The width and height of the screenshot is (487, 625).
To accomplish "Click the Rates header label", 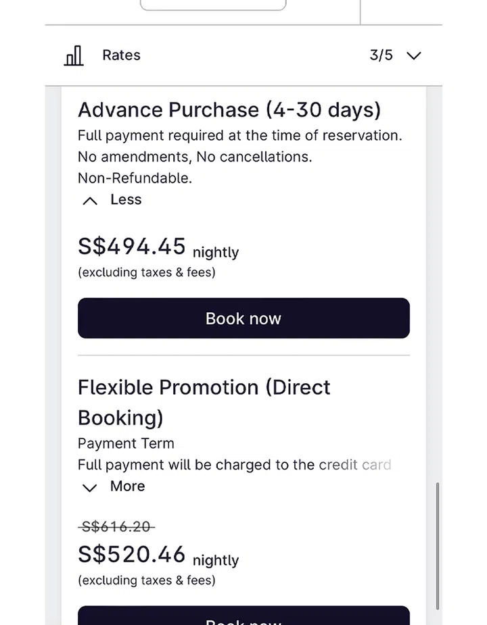I will click(x=121, y=55).
